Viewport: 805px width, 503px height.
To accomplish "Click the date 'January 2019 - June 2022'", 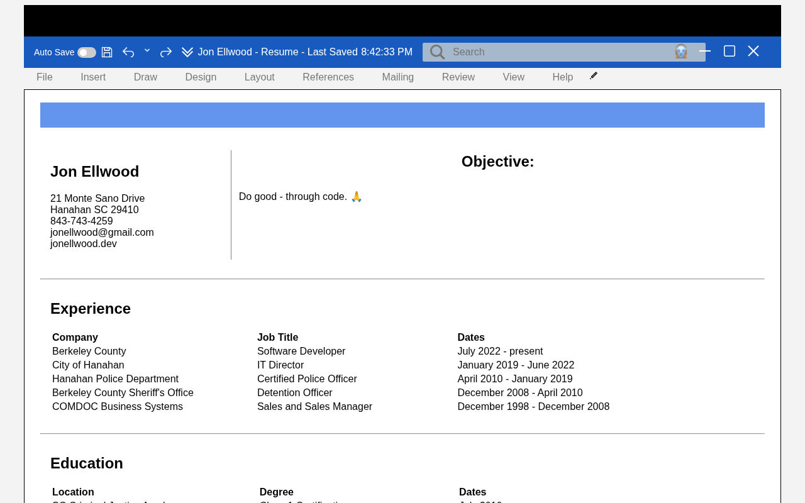I will [516, 365].
